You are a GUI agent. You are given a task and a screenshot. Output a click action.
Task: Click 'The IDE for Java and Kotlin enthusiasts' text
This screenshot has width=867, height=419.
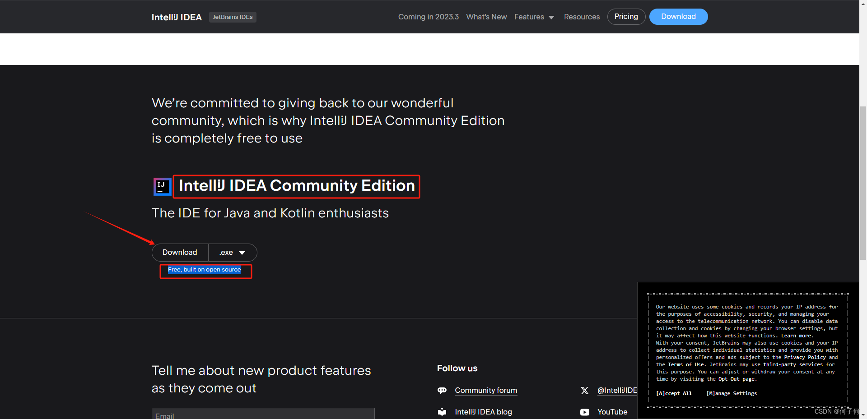pos(270,213)
